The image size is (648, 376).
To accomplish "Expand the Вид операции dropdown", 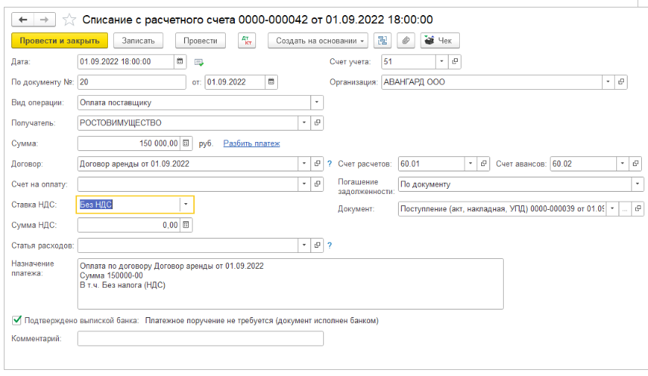I will click(x=316, y=102).
